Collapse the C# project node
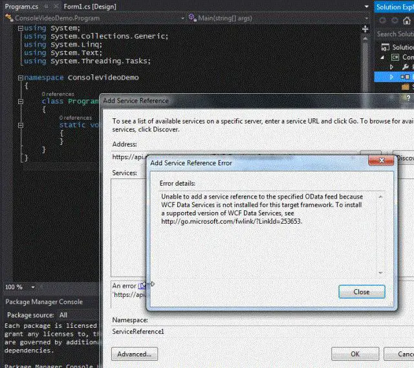414x368 pixels. 382,58
